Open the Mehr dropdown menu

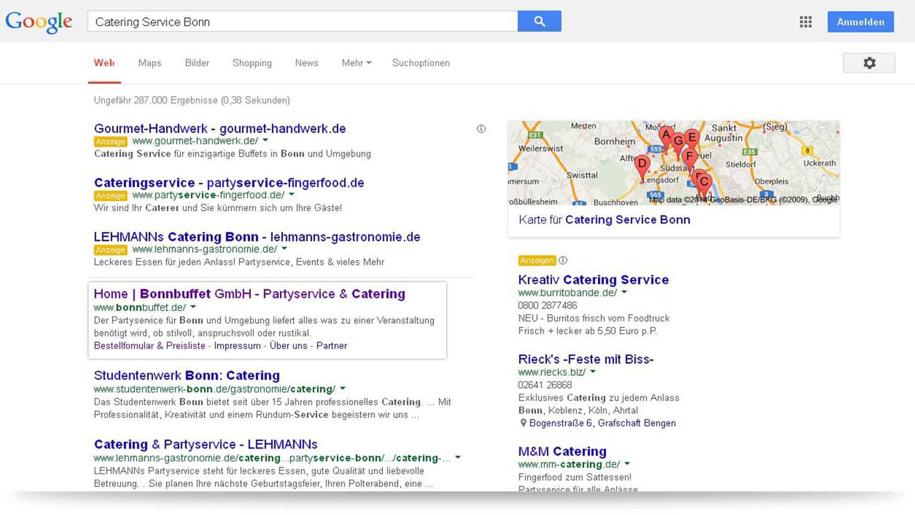356,63
